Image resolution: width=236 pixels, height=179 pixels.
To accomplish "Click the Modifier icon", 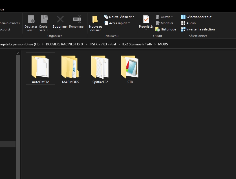I will (x=158, y=23).
